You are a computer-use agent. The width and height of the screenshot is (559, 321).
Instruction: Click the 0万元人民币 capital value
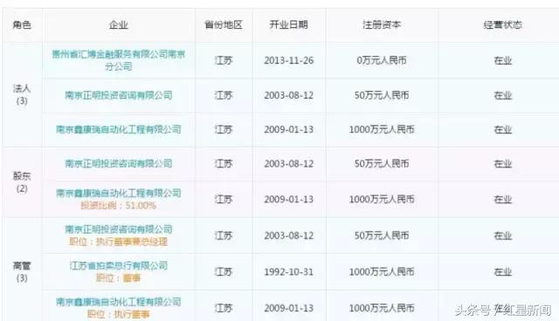tap(382, 60)
